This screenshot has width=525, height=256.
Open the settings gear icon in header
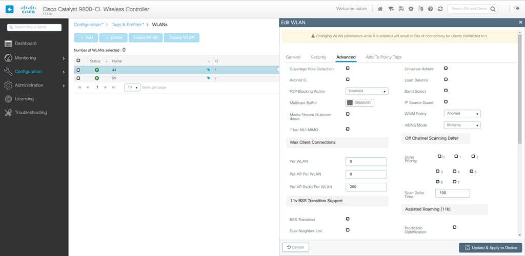411,9
